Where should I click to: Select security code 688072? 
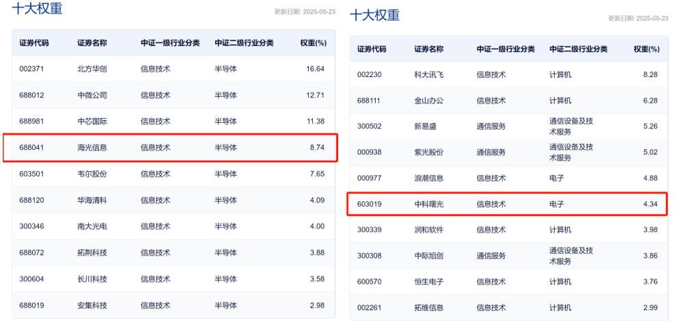click(31, 252)
